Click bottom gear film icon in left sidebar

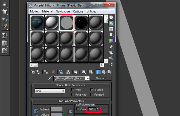coord(5,51)
